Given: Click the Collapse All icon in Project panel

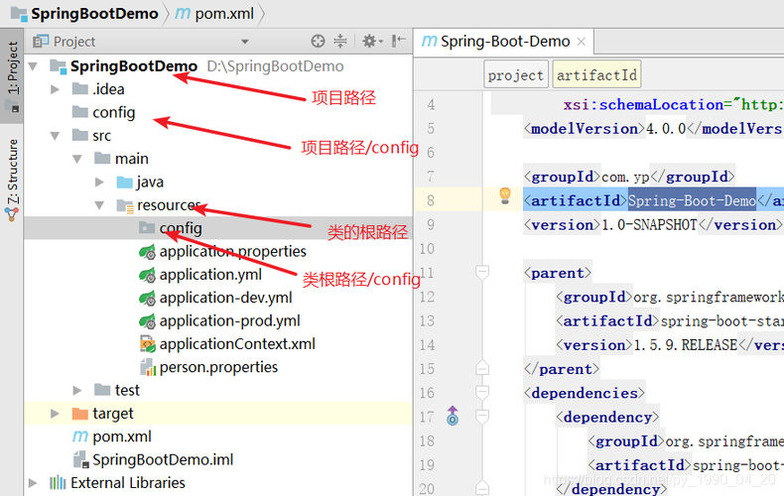Looking at the screenshot, I should coord(340,41).
